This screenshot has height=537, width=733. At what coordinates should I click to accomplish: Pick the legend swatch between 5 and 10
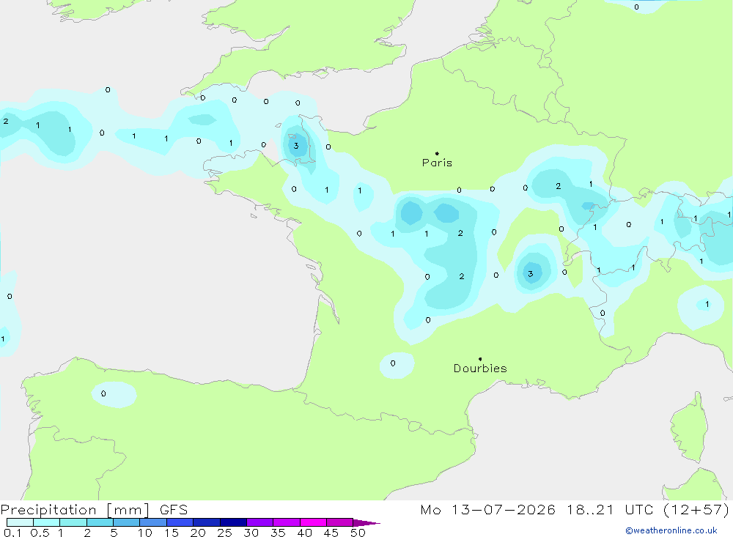click(x=126, y=522)
